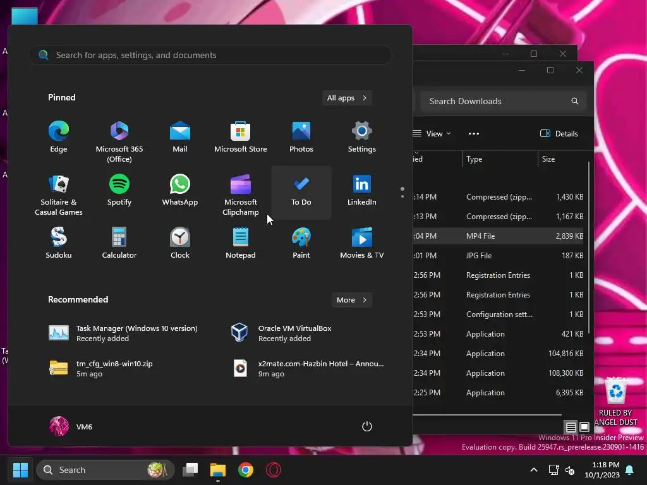Open WhatsApp pinned app

tap(180, 191)
